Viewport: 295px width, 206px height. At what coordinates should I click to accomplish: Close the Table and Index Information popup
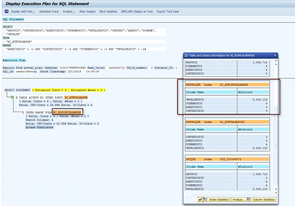point(276,56)
